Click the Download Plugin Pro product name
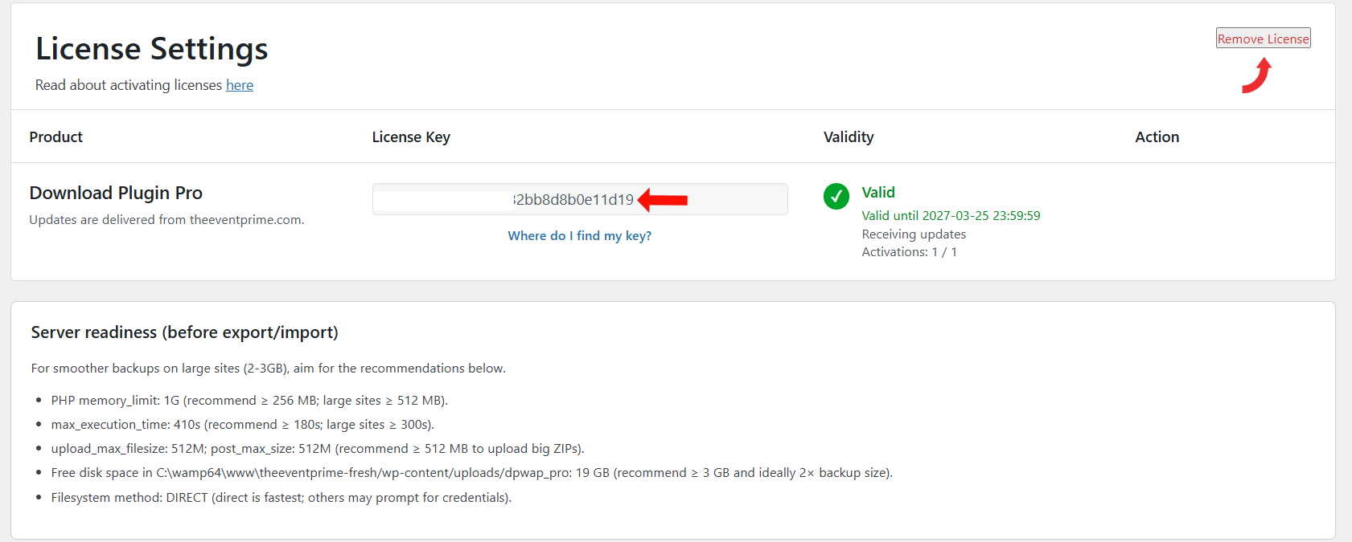1352x542 pixels. pos(116,193)
